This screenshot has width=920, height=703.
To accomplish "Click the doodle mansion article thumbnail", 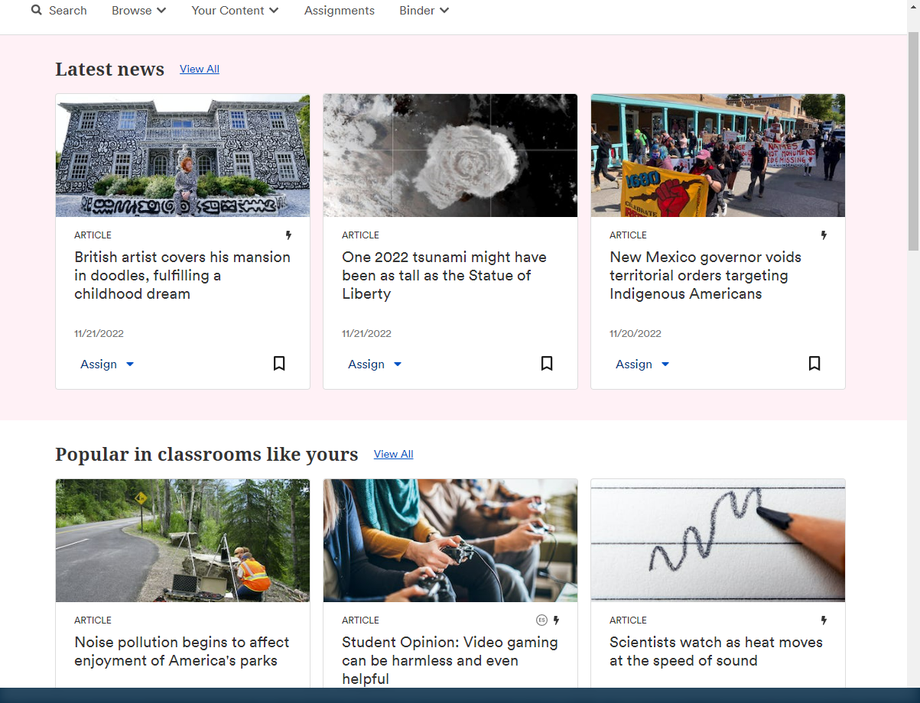I will (182, 155).
